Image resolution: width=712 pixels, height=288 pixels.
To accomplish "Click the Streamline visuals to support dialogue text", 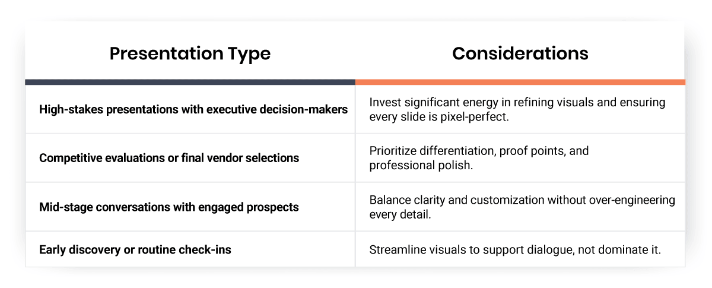I will pos(515,249).
